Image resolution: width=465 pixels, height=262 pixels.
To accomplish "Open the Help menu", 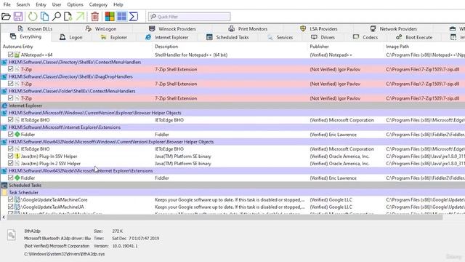I will [x=118, y=4].
